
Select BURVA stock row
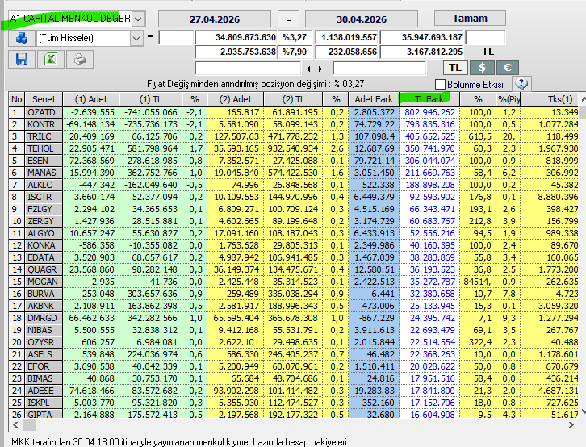pos(293,294)
